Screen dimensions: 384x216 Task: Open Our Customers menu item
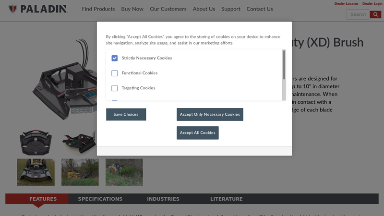coord(168,9)
